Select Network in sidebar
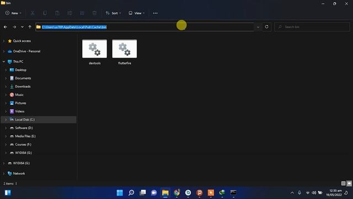 [x=19, y=174]
